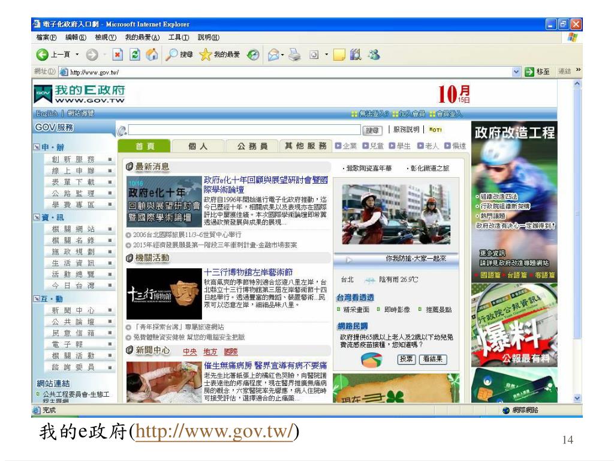
Task: Click the page search input field
Action: click(x=244, y=130)
